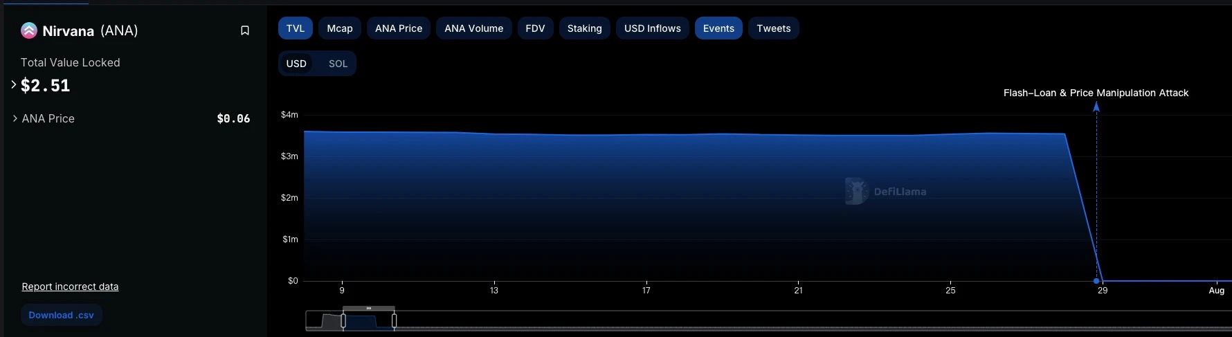Click the data point dot at 29
Viewport: 1232px width, 337px height.
tap(1096, 281)
